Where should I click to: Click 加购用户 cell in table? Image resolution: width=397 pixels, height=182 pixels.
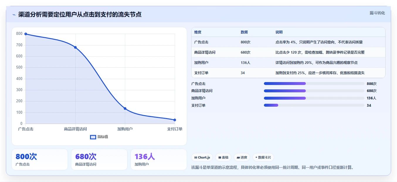click(201, 62)
